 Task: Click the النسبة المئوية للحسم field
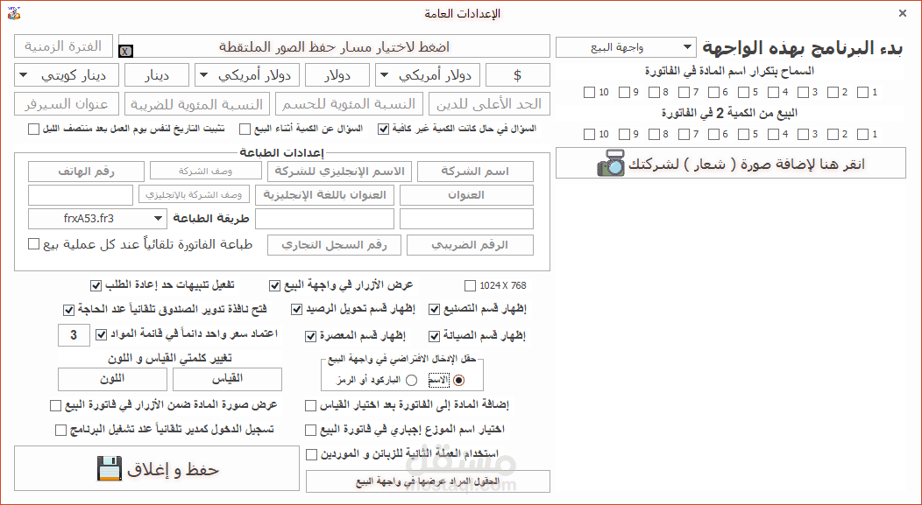pos(349,104)
